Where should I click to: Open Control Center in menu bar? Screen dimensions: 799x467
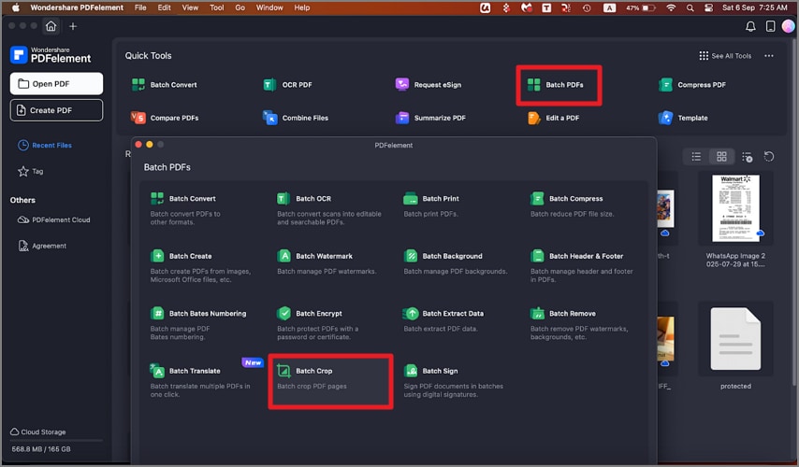pos(708,7)
